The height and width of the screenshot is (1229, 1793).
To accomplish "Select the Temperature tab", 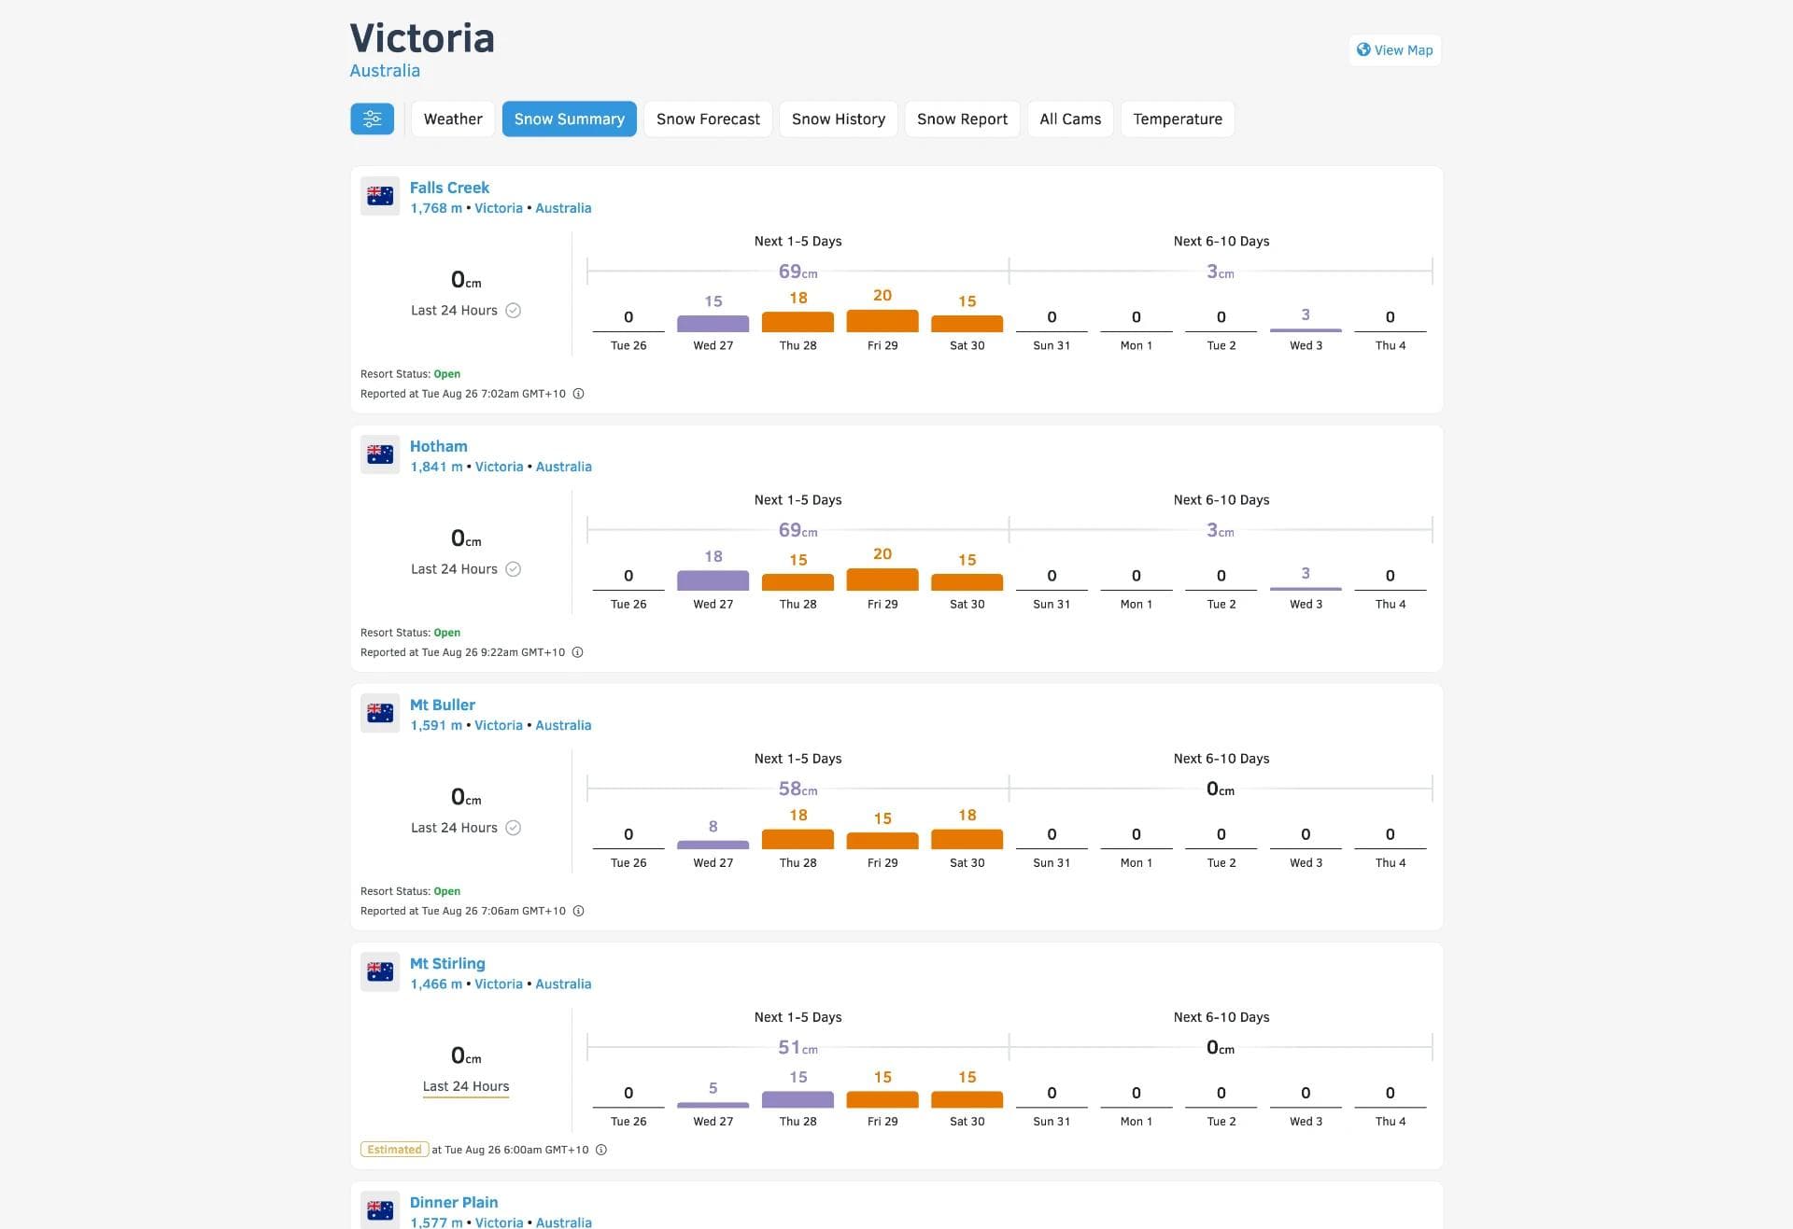I will [x=1177, y=119].
